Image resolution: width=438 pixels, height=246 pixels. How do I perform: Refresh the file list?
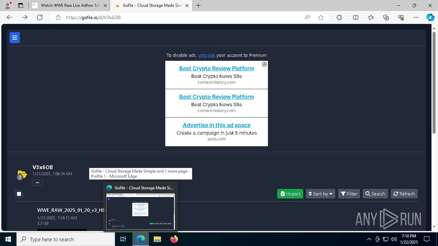click(404, 194)
